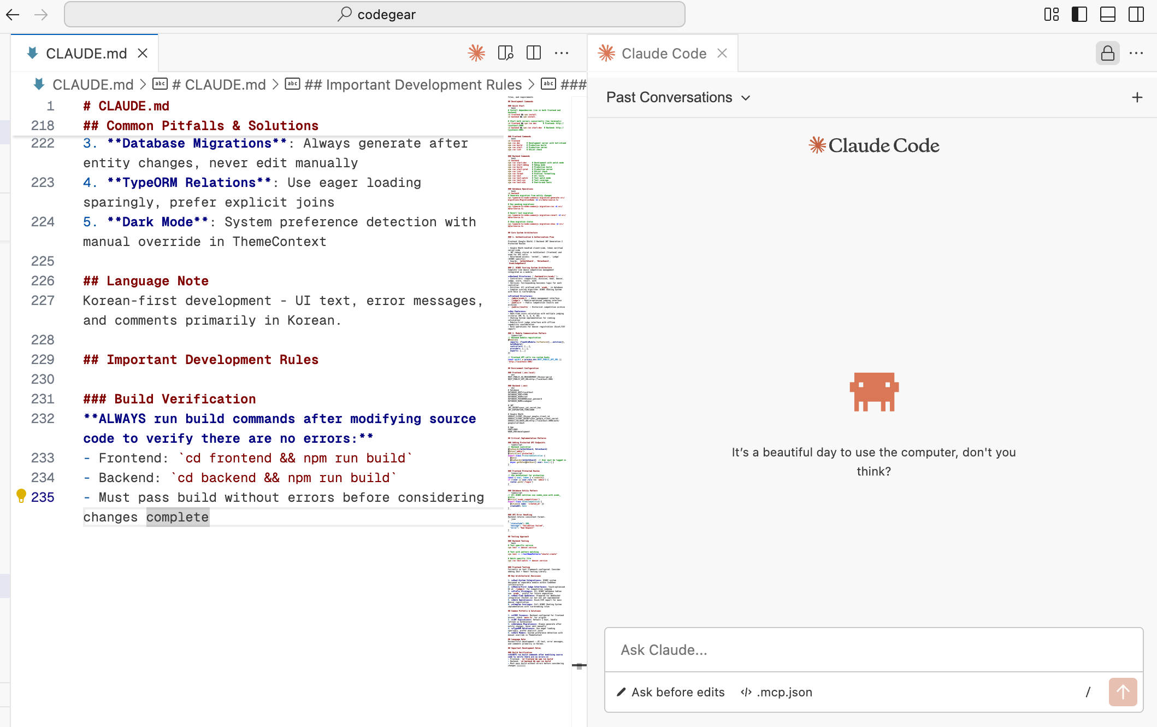The height and width of the screenshot is (727, 1157).
Task: Select the Claude Code panel tab
Action: point(663,53)
